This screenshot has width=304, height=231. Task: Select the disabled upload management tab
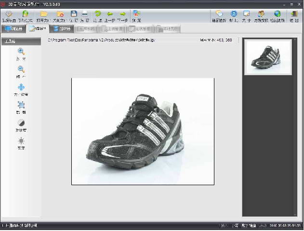(112, 29)
